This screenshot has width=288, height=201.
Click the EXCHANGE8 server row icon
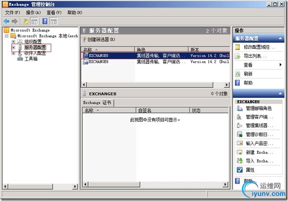85,56
